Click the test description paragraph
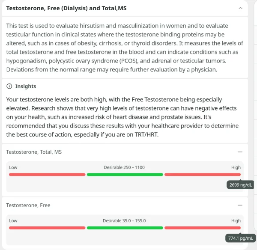The width and height of the screenshot is (257, 250). tap(124, 48)
